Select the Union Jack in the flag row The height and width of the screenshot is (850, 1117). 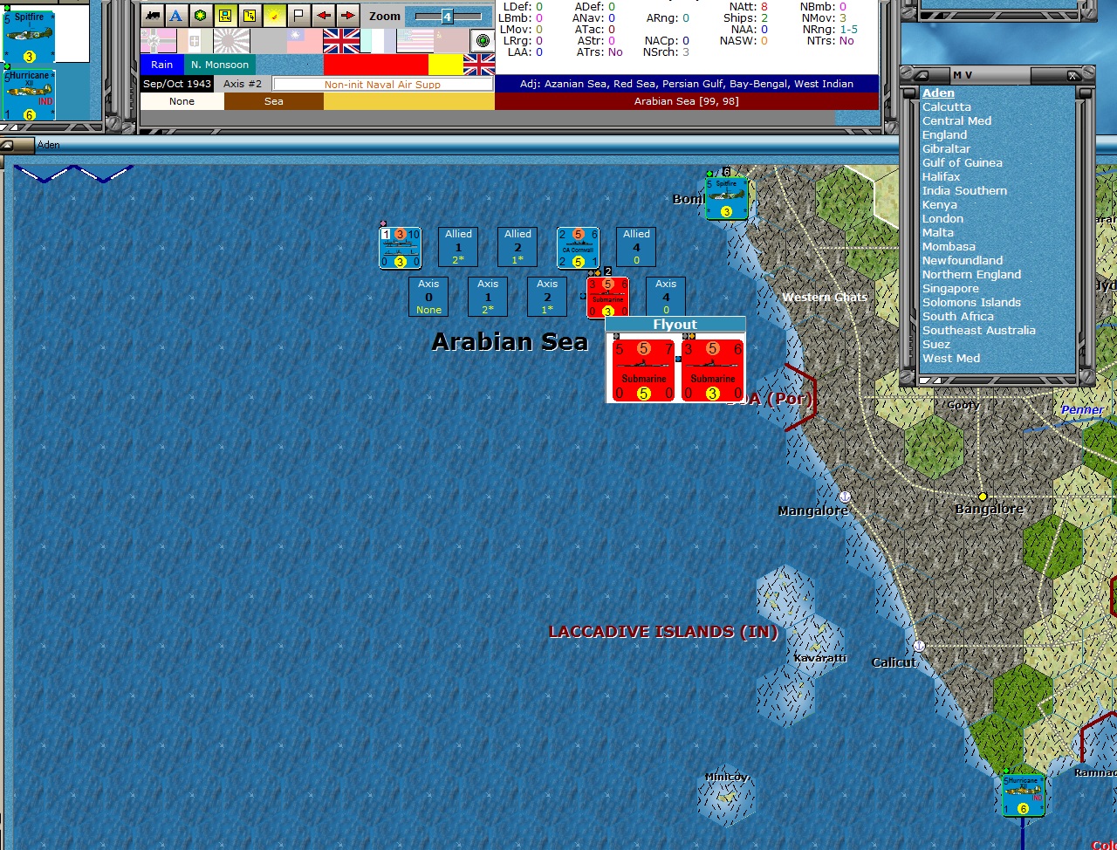point(341,41)
